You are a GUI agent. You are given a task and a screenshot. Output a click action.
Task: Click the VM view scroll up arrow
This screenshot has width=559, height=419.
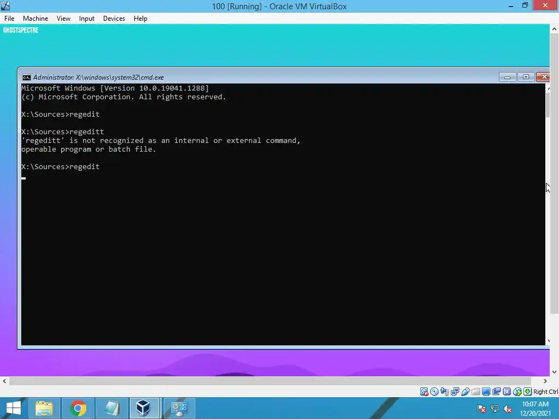(x=554, y=29)
